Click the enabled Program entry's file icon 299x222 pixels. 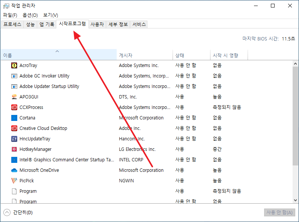[x=14, y=191]
